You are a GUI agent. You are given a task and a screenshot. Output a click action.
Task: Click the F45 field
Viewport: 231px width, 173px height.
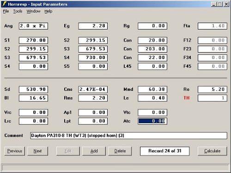(213, 66)
